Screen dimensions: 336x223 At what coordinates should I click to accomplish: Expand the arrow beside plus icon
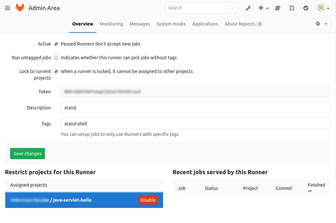tap(267, 9)
